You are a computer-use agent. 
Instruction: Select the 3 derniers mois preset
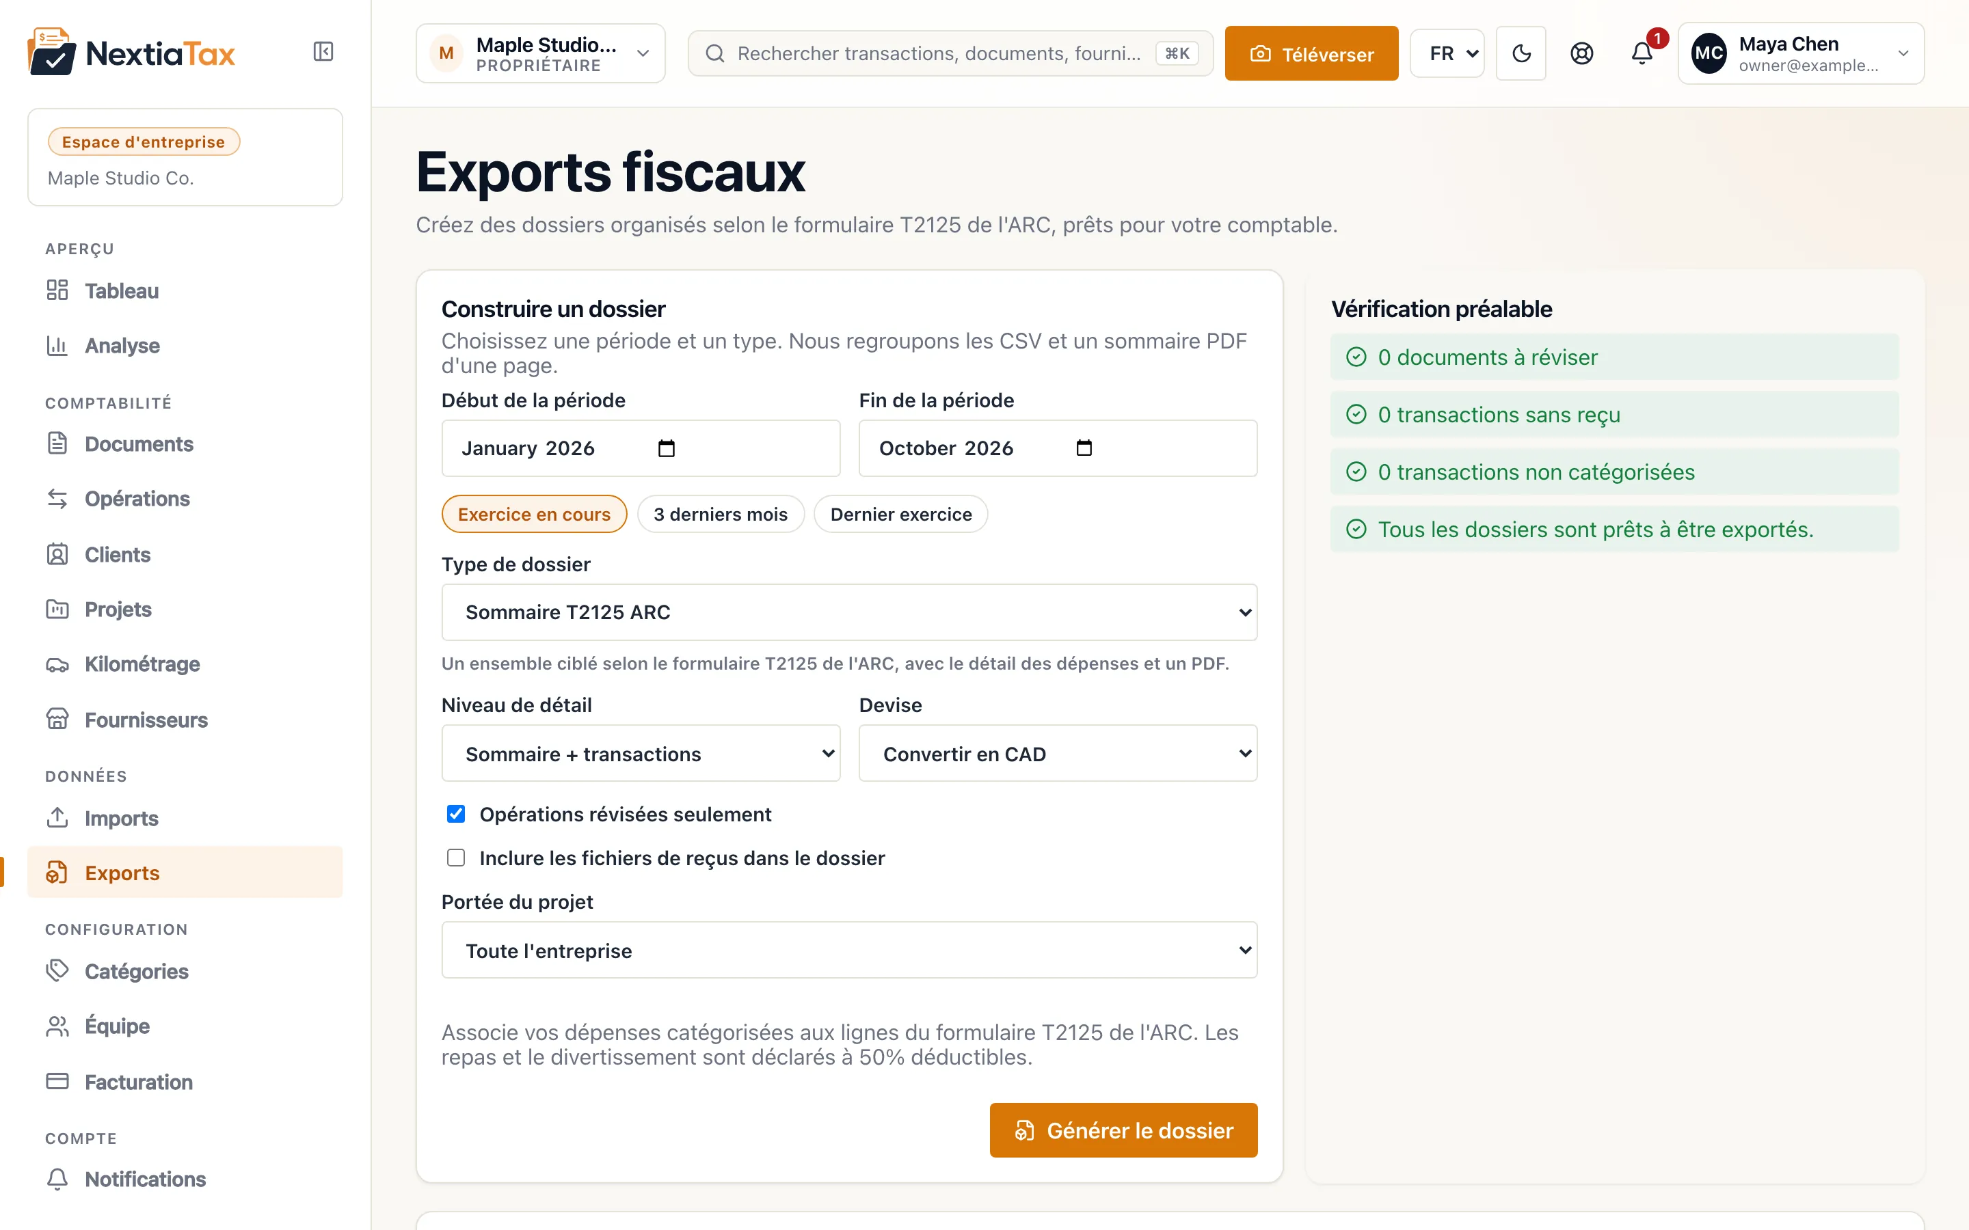pyautogui.click(x=720, y=514)
